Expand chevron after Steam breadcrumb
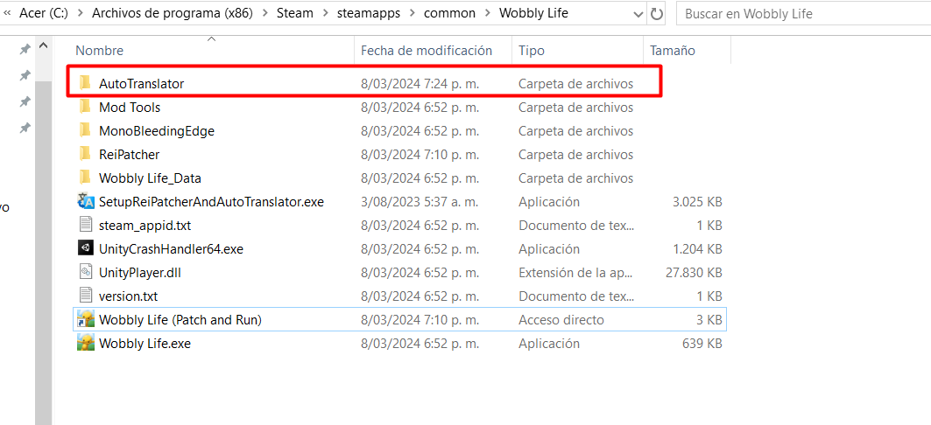The height and width of the screenshot is (425, 931). click(325, 14)
